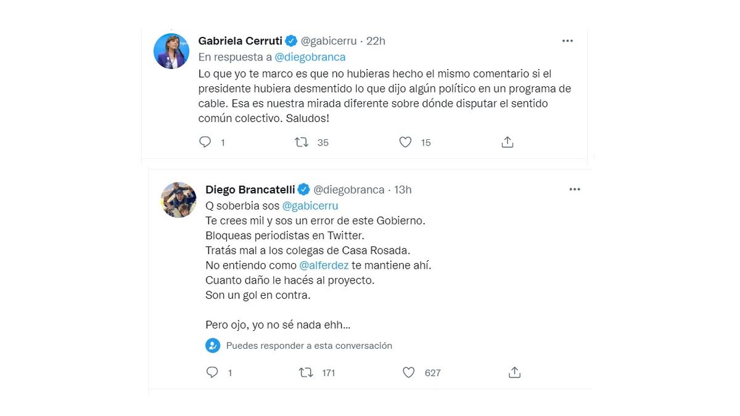Open Diego Brancatelli's display name link
740x416 pixels.
(250, 189)
